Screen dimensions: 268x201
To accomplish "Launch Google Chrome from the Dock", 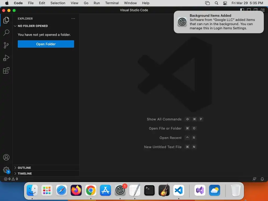I will tap(91, 190).
